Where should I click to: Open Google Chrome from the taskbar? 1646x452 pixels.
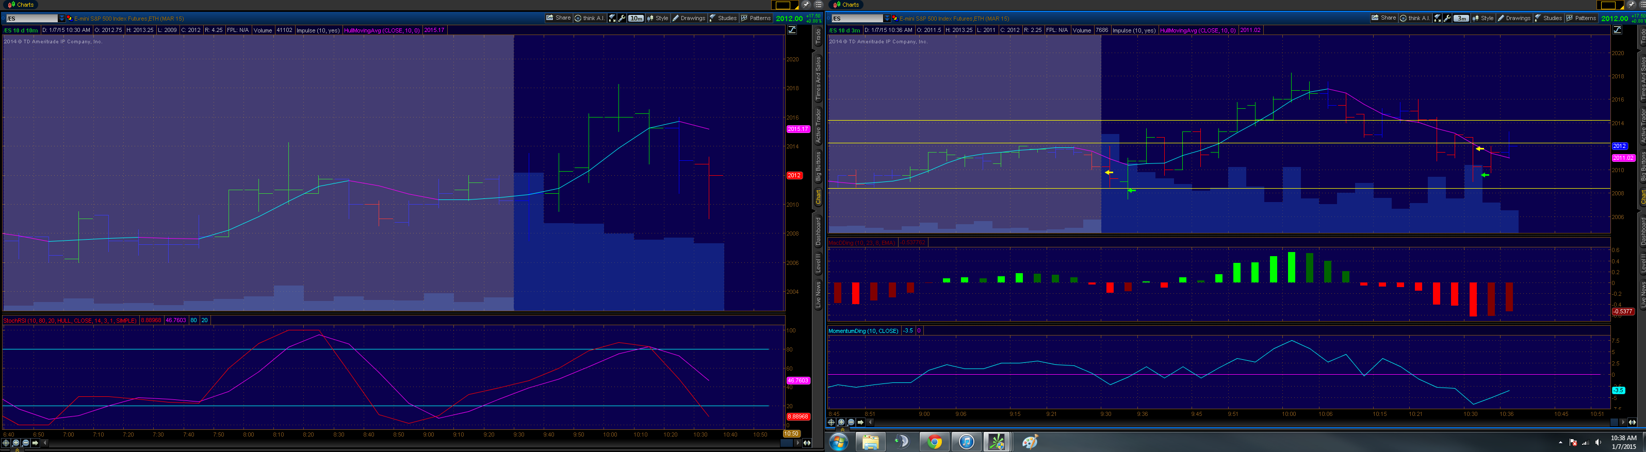click(934, 442)
